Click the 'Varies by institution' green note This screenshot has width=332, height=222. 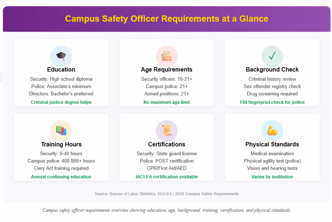272,177
